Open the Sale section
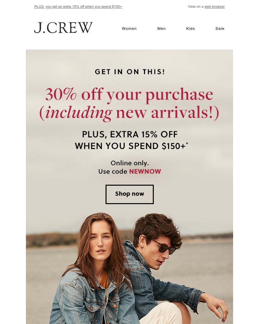 [x=220, y=29]
